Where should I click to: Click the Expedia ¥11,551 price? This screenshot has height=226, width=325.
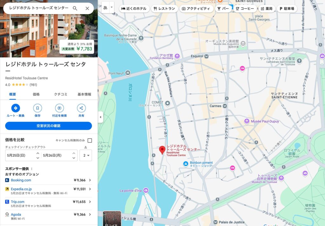(79, 189)
